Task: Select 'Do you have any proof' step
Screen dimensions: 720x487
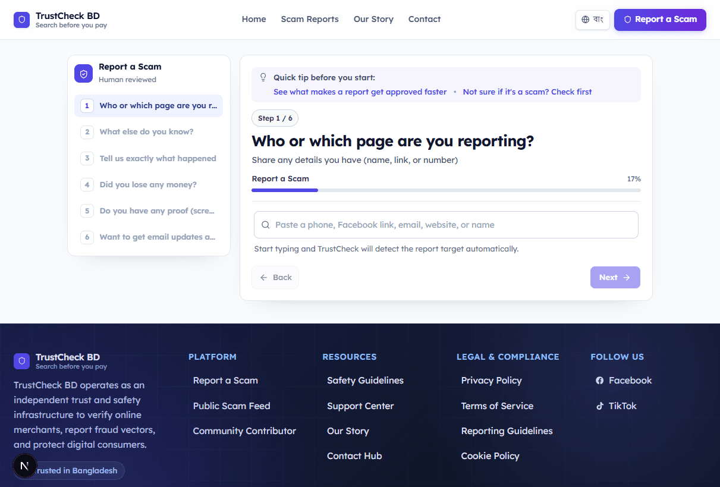Action: click(x=149, y=210)
